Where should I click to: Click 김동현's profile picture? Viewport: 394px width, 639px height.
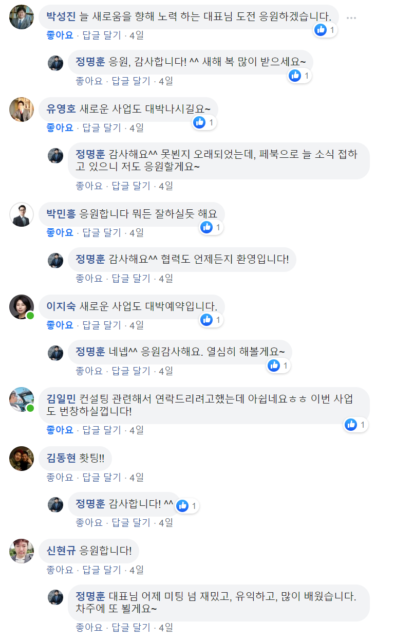tap(21, 458)
